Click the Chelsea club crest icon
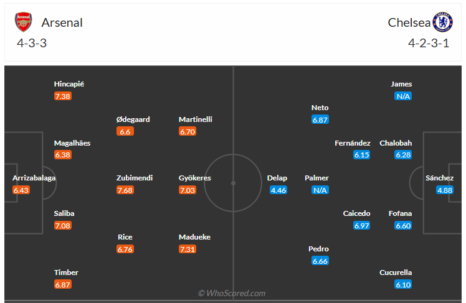Screen dimensions: 466x303 click(x=443, y=22)
